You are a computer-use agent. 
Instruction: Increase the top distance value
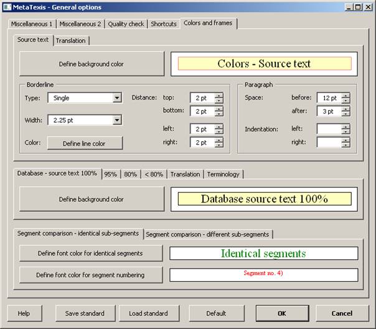(219, 95)
